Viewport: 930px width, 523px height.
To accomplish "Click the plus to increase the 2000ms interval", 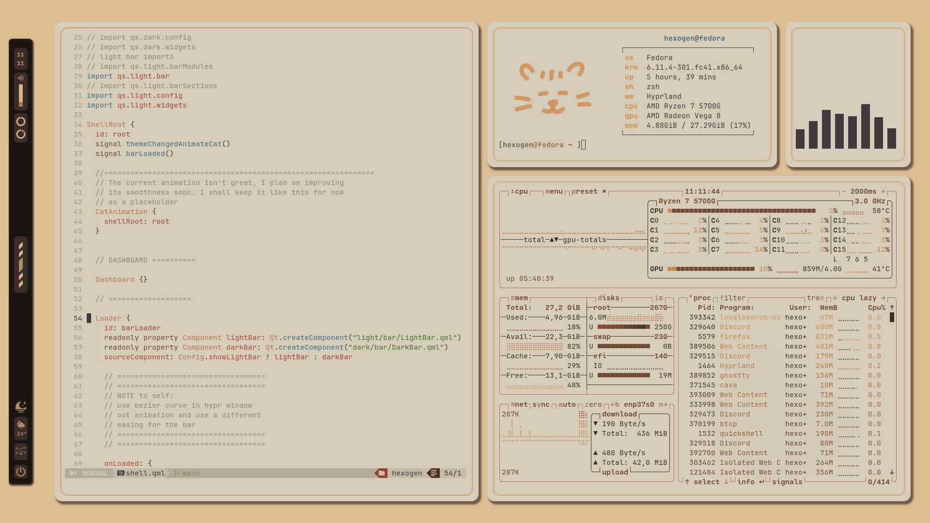I will 883,191.
